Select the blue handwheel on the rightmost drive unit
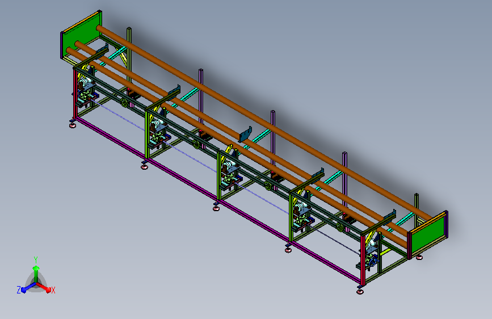This screenshot has height=319, width=492. coord(372,263)
